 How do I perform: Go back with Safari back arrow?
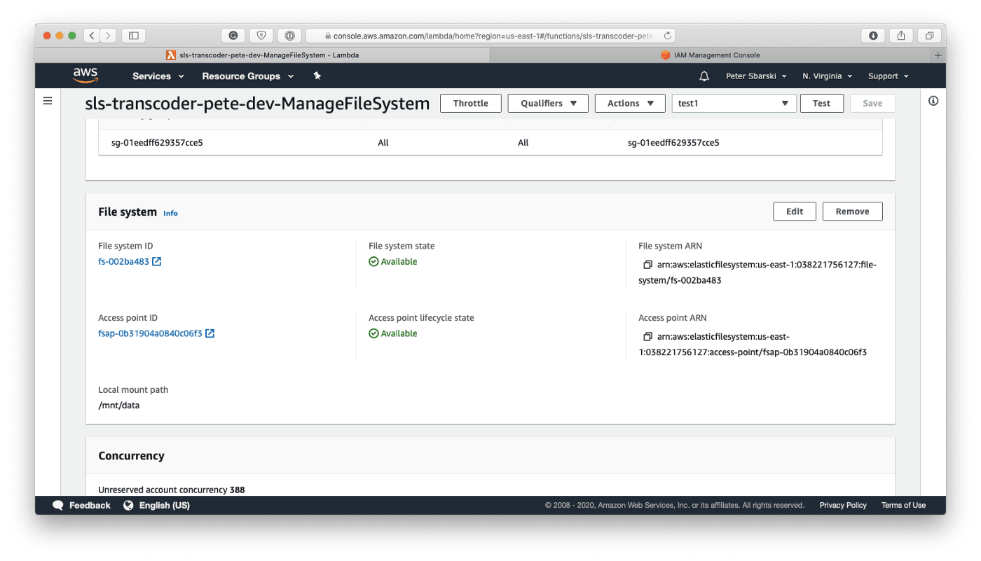[92, 35]
